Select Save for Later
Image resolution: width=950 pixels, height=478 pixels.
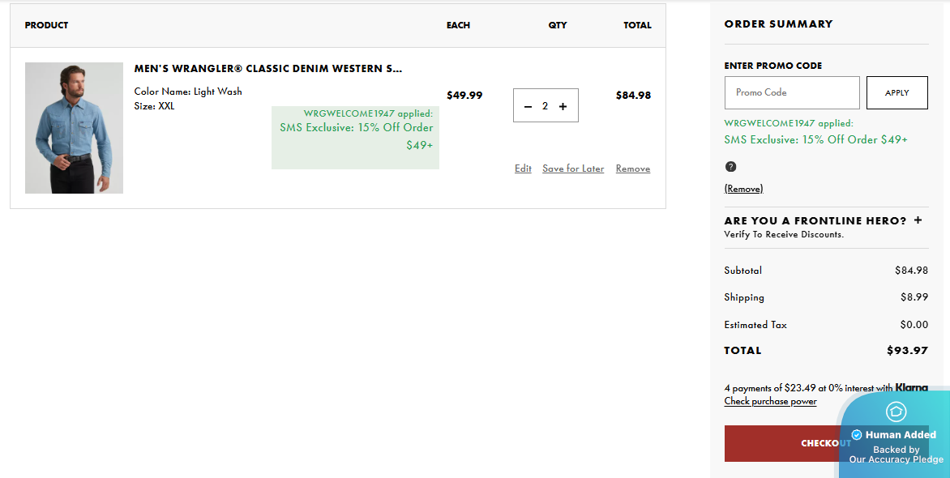(573, 169)
